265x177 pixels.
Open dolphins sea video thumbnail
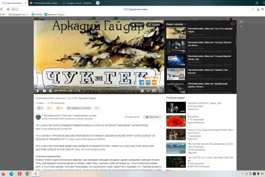[x=176, y=148]
